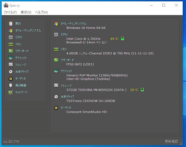Click CPU chip icon in main summary panel
Screen dimensions: 186x147
point(56,35)
